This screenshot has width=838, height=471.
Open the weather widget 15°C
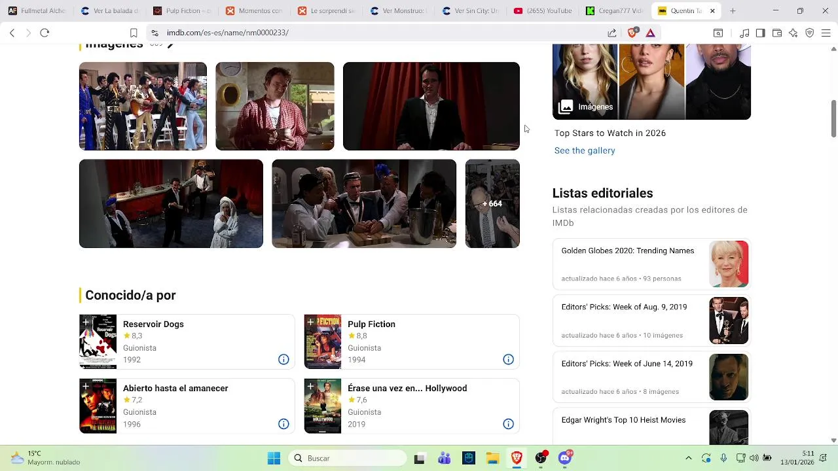coord(46,458)
